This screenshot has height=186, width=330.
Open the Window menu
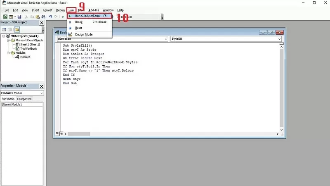pos(108,10)
